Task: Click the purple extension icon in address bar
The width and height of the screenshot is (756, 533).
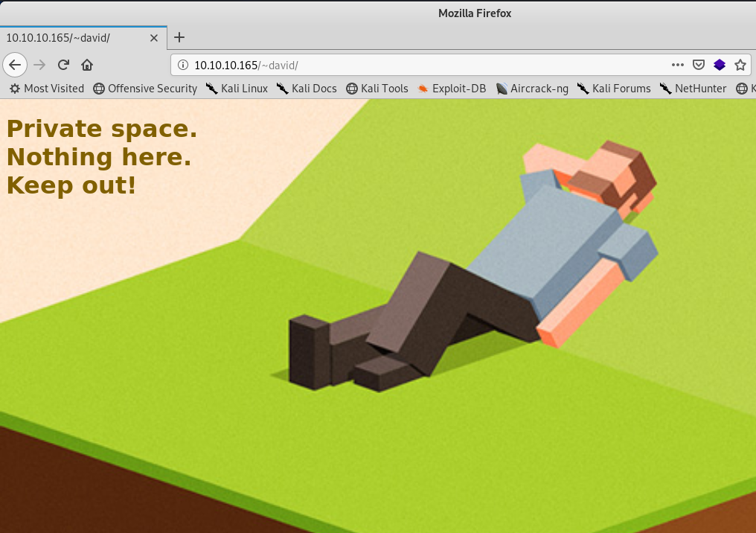Action: pyautogui.click(x=720, y=65)
